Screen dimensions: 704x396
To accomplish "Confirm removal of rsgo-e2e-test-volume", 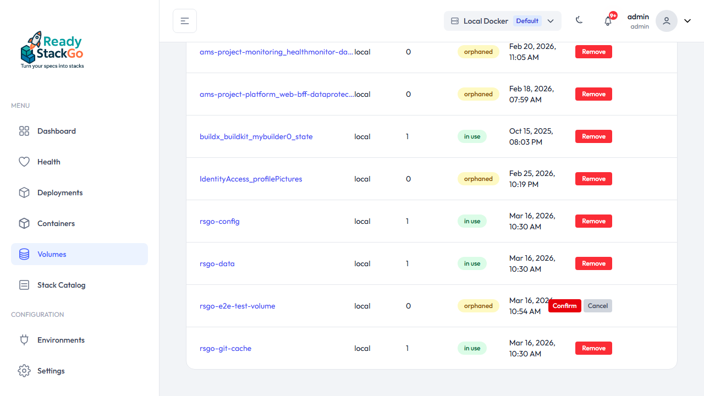I will pos(565,306).
